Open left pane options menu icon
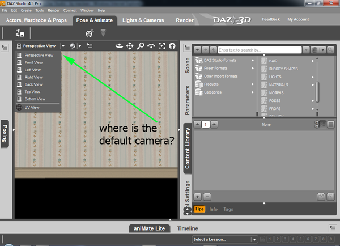340x246 pixels. click(5, 47)
